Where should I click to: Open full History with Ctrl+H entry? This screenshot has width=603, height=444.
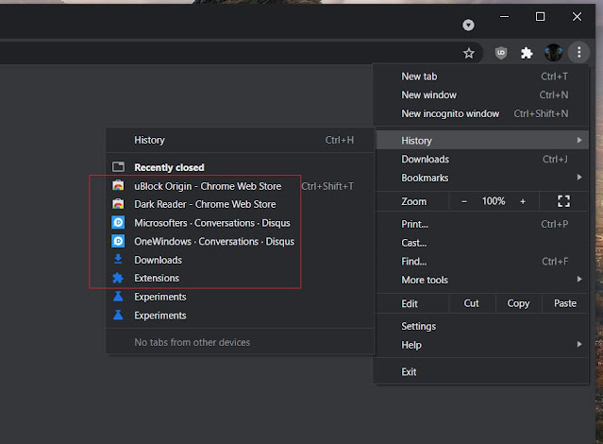240,140
